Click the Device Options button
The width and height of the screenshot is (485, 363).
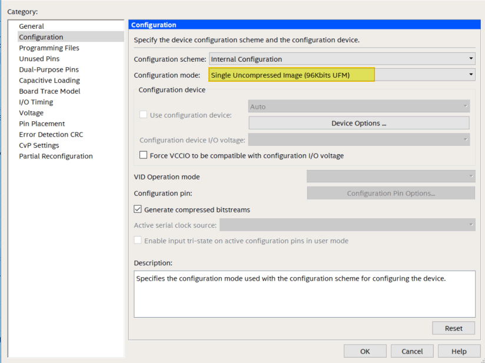(x=358, y=124)
